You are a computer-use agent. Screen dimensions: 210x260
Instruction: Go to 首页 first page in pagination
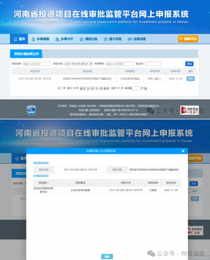click(83, 89)
